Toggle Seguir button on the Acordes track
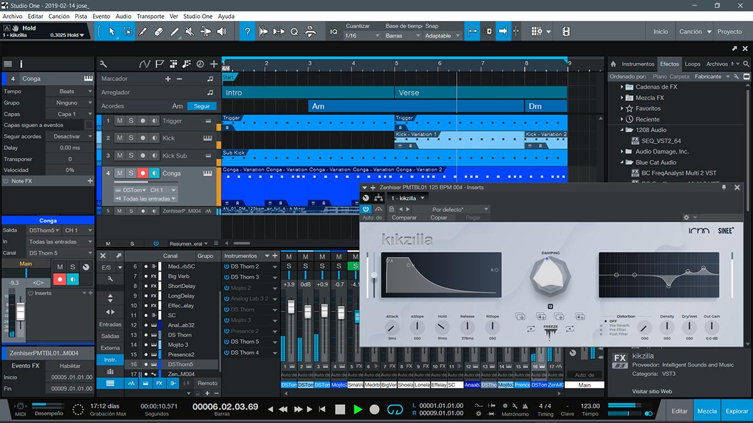Viewport: 753px width, 423px height. click(x=202, y=107)
